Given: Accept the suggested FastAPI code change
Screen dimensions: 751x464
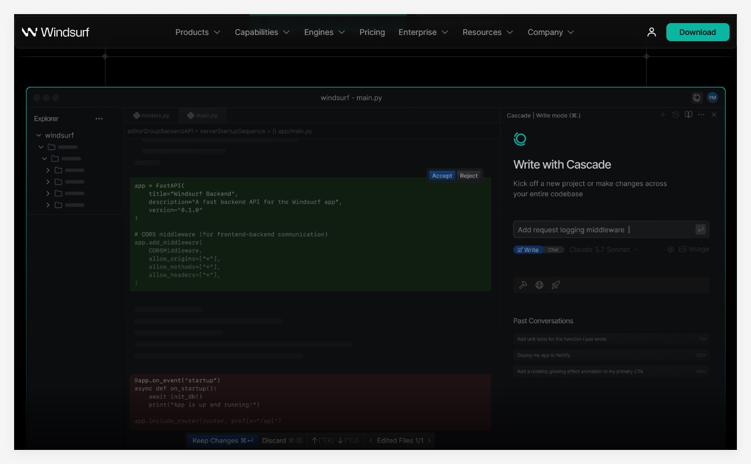Looking at the screenshot, I should click(443, 175).
